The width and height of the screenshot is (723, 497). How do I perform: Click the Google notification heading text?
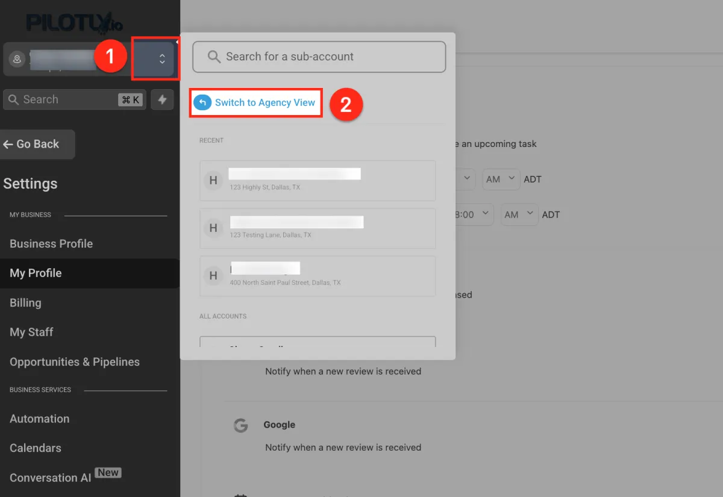tap(280, 425)
